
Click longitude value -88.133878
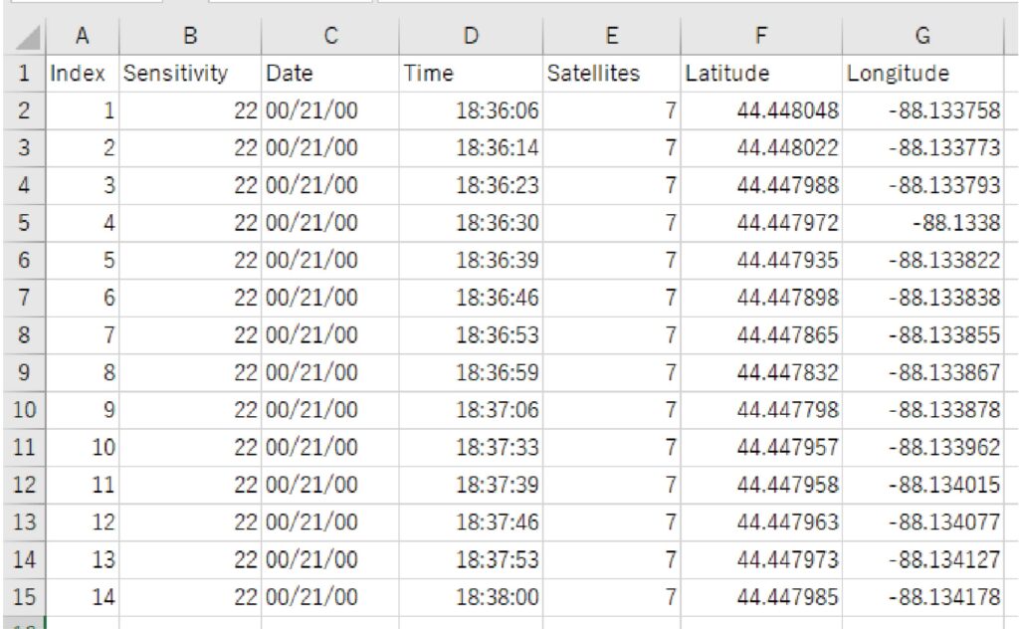922,410
